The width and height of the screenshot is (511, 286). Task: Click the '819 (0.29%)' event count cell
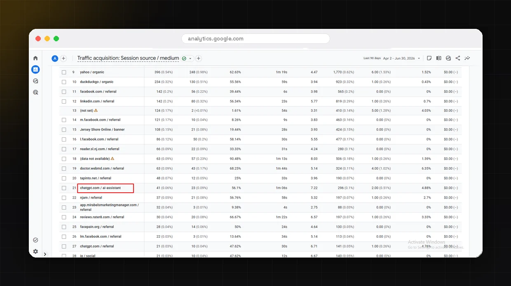(x=345, y=101)
